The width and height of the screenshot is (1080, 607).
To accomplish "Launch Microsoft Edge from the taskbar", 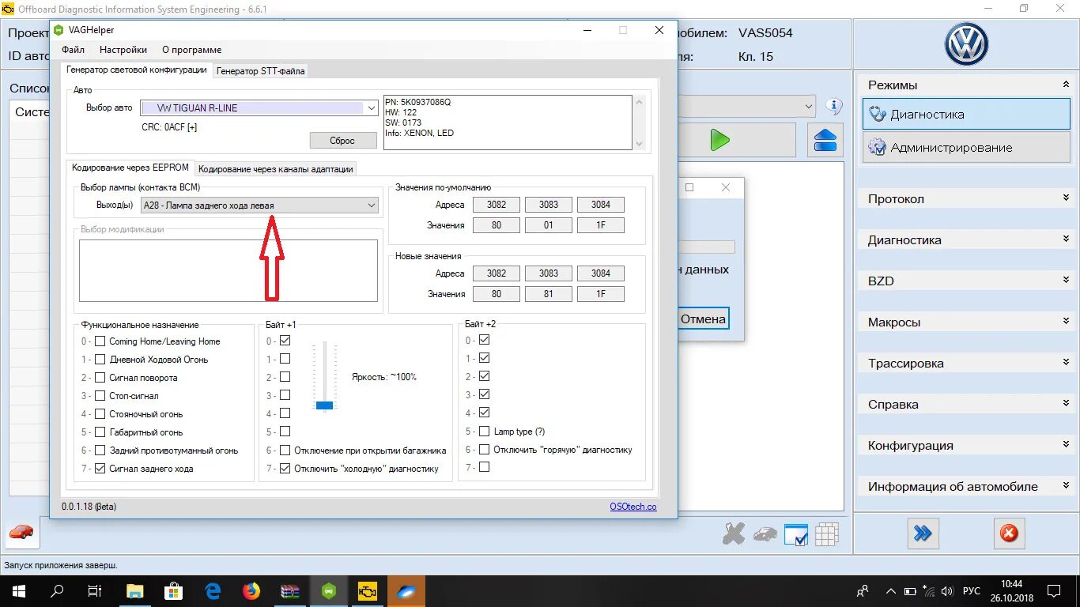I will pyautogui.click(x=213, y=590).
